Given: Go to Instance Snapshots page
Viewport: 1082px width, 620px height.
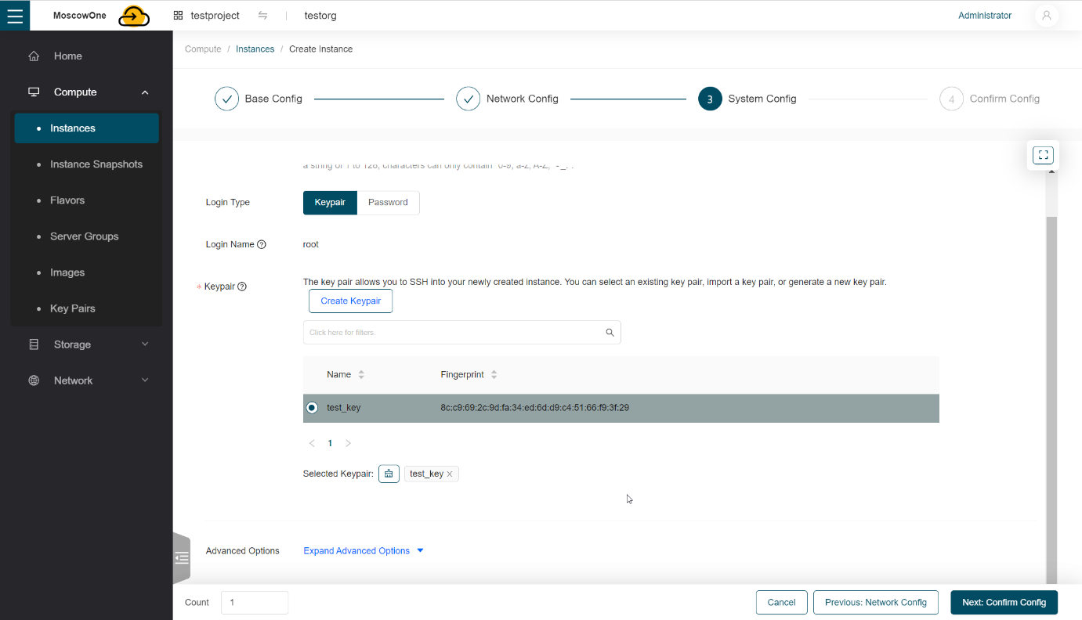Looking at the screenshot, I should click(x=96, y=164).
